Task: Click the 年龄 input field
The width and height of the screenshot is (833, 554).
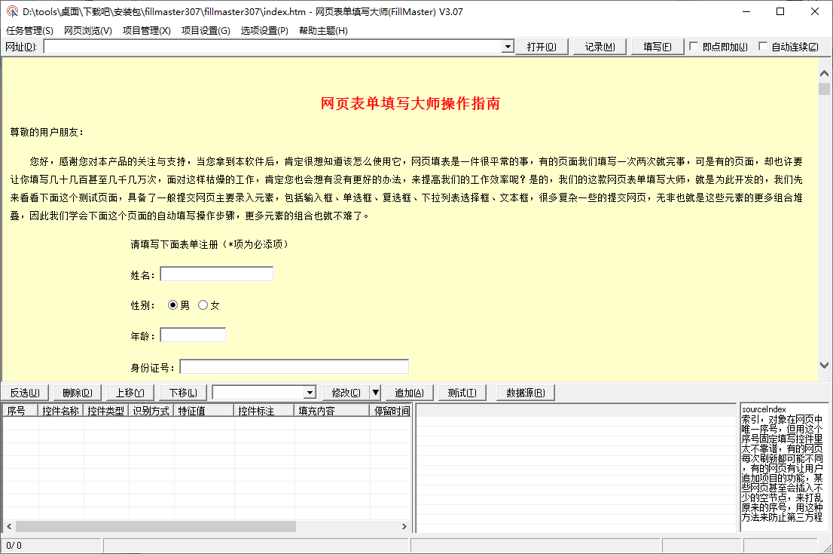Action: tap(193, 335)
